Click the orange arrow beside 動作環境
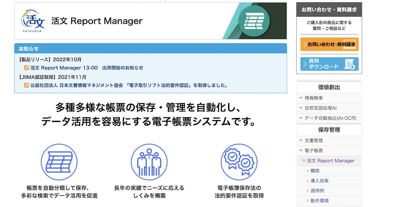 pos(308,201)
